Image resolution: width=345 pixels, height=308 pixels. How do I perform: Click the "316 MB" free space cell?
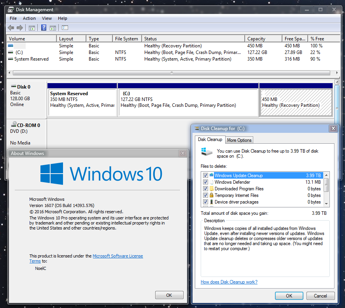pos(292,59)
